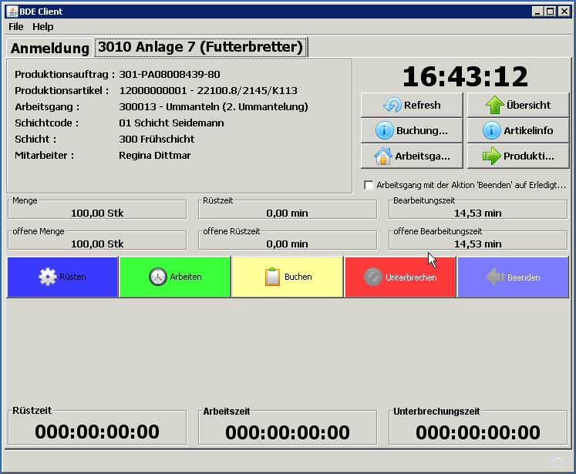Enable 'Arbeitsgang mit der Aktion Beenden' checkbox
The width and height of the screenshot is (576, 474).
coord(369,185)
